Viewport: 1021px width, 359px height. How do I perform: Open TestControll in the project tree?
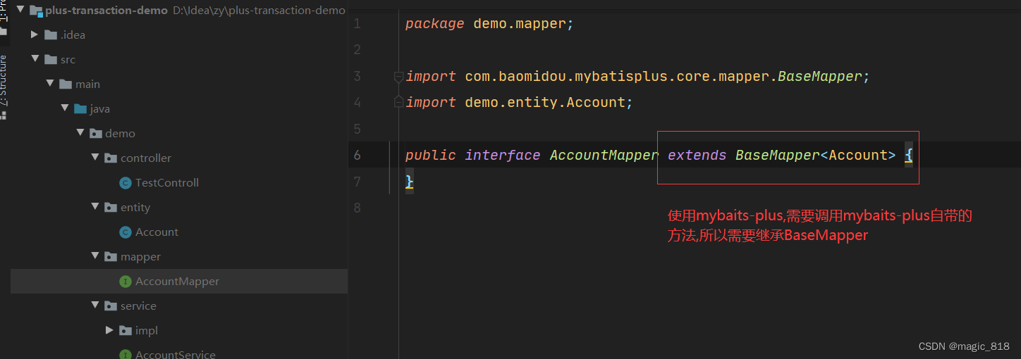[167, 182]
